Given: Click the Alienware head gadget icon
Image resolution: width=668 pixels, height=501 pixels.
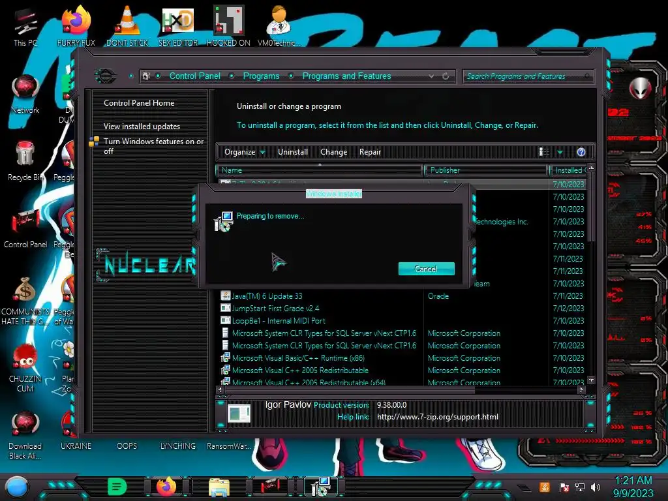Looking at the screenshot, I should 640,89.
